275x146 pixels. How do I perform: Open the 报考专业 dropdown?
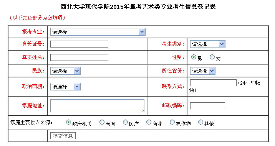coord(98,32)
